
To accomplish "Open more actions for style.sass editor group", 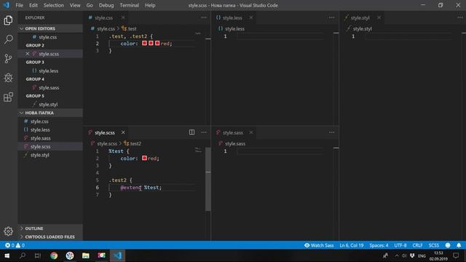I will click(332, 132).
